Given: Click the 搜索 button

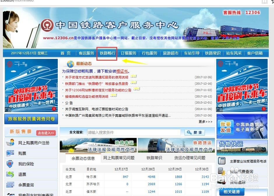Looking at the screenshot, I should 195,132.
